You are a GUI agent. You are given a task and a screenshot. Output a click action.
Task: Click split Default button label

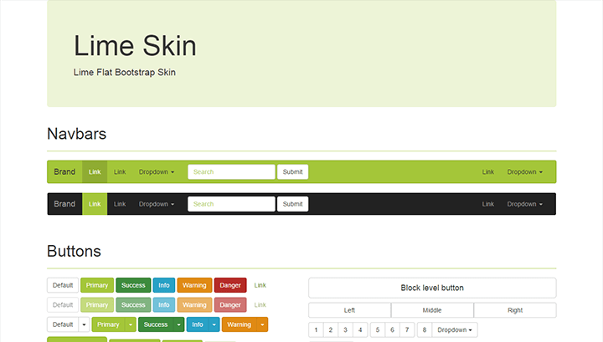tap(63, 324)
